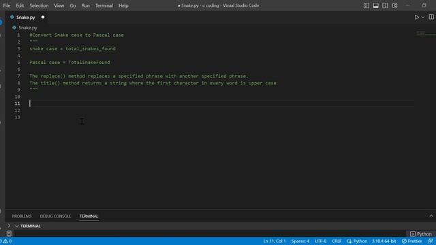Select the interpreter 3.10.4 64-bit
The height and width of the screenshot is (245, 436).
(384, 241)
